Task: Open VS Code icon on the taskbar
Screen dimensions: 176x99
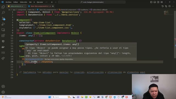Action: [x=114, y=97]
